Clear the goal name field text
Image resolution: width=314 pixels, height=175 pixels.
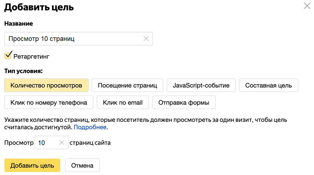tap(146, 39)
